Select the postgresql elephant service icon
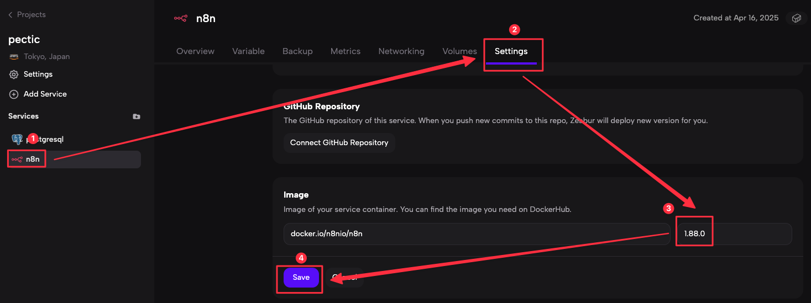The image size is (811, 303). [x=17, y=139]
